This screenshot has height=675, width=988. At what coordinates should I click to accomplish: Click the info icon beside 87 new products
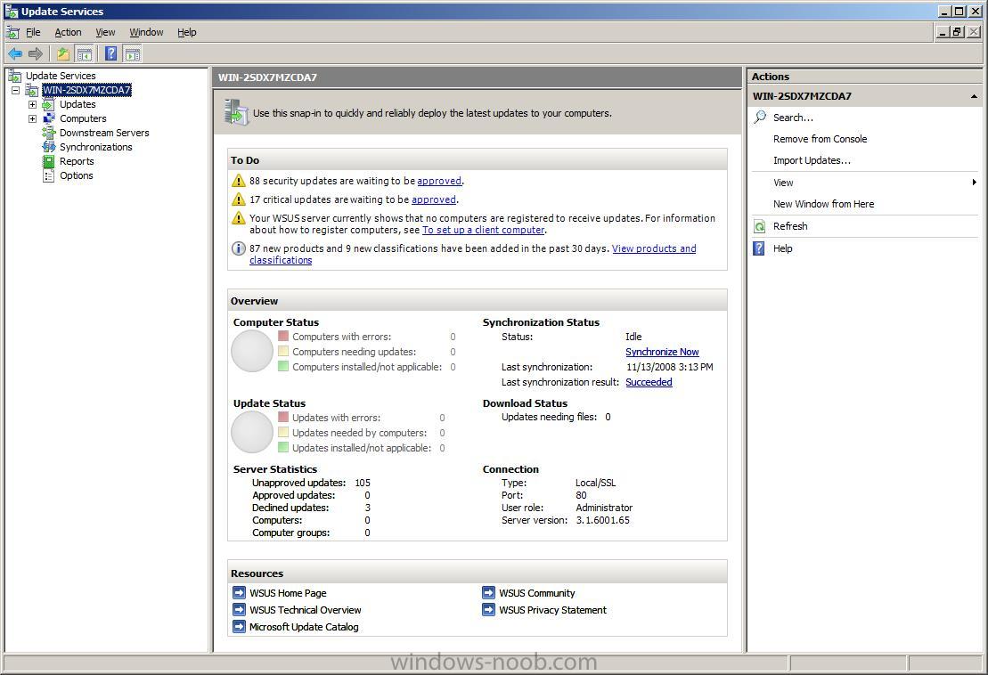238,248
